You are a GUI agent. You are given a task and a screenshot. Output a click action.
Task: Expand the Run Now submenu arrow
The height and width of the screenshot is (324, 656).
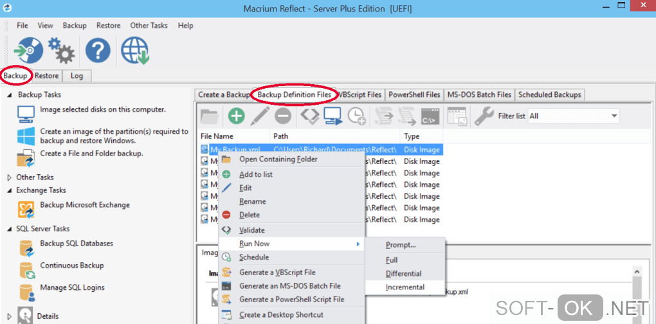pyautogui.click(x=358, y=244)
